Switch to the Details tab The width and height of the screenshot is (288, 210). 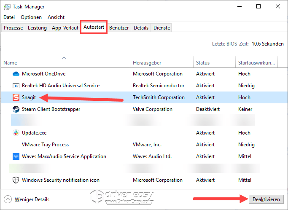tap(141, 28)
